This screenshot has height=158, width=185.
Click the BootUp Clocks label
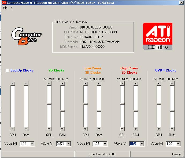tap(22, 70)
